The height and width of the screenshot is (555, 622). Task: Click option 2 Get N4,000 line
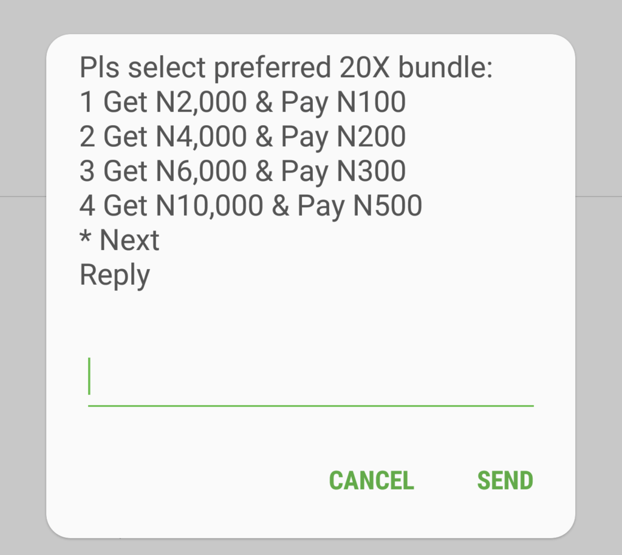242,137
